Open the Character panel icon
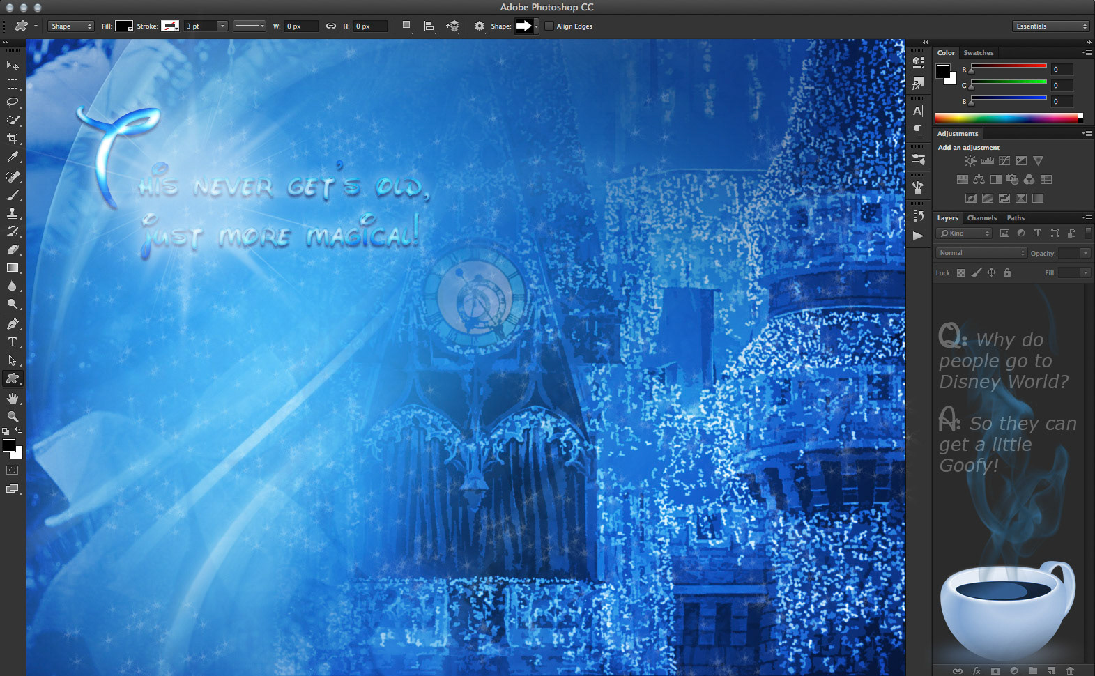The image size is (1095, 676). click(x=918, y=111)
